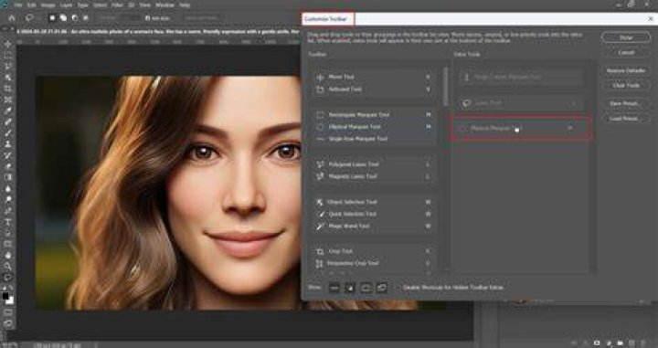The width and height of the screenshot is (658, 348).
Task: Open the Image menu
Action: [x=48, y=5]
